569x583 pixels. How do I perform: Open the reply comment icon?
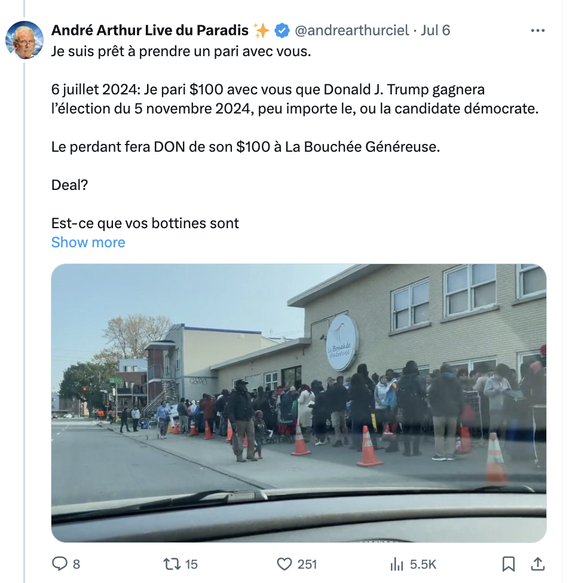[x=59, y=564]
